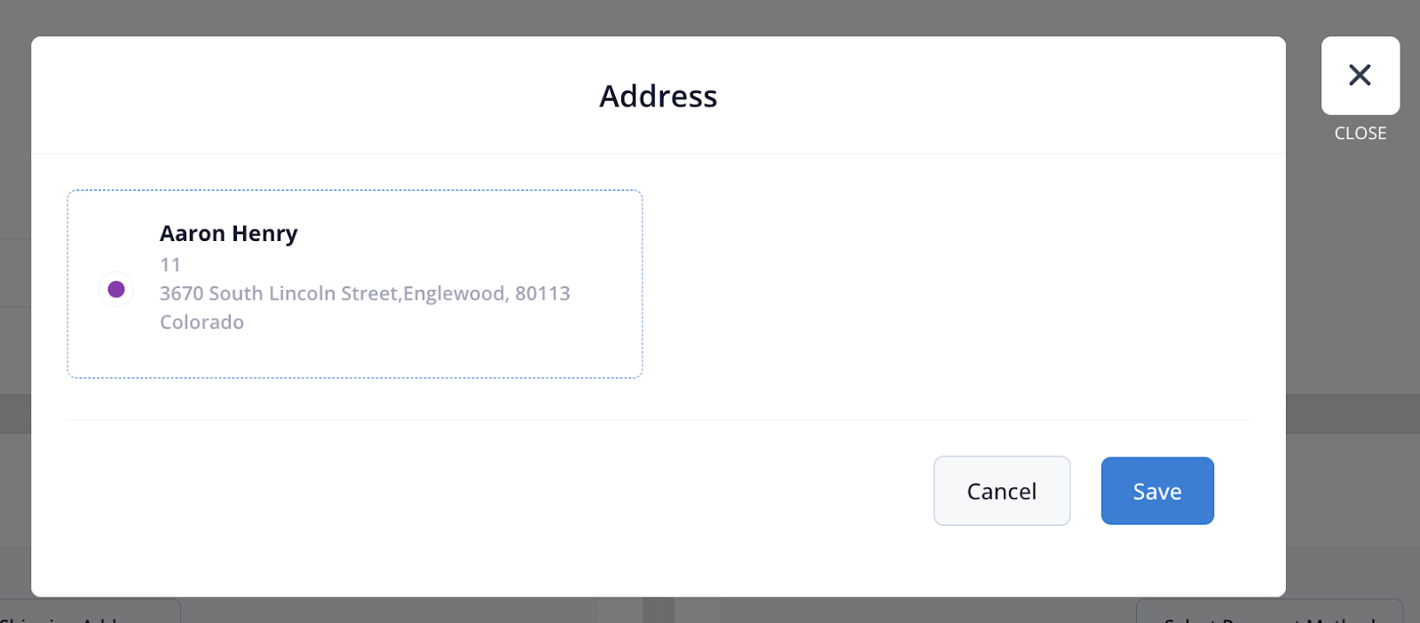Click the Colorado state text

tap(201, 323)
